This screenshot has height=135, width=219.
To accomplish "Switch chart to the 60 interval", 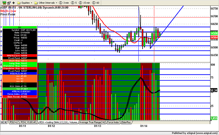I will click(x=96, y=3).
